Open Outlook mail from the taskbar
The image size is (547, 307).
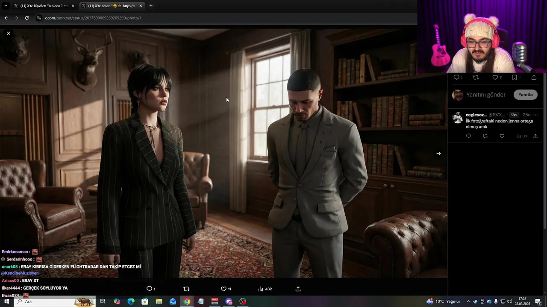point(173,301)
